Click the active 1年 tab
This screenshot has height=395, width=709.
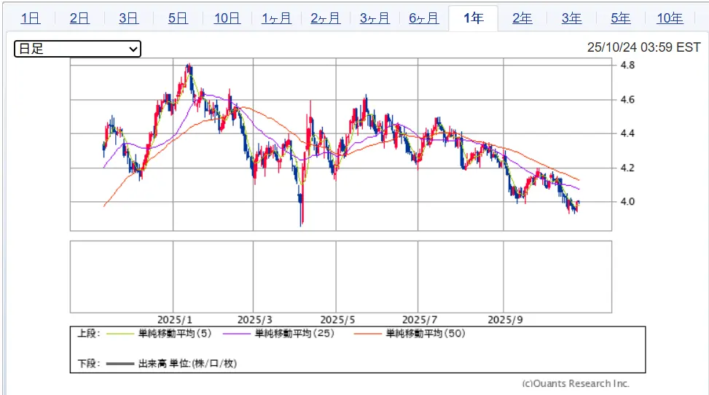(x=473, y=18)
